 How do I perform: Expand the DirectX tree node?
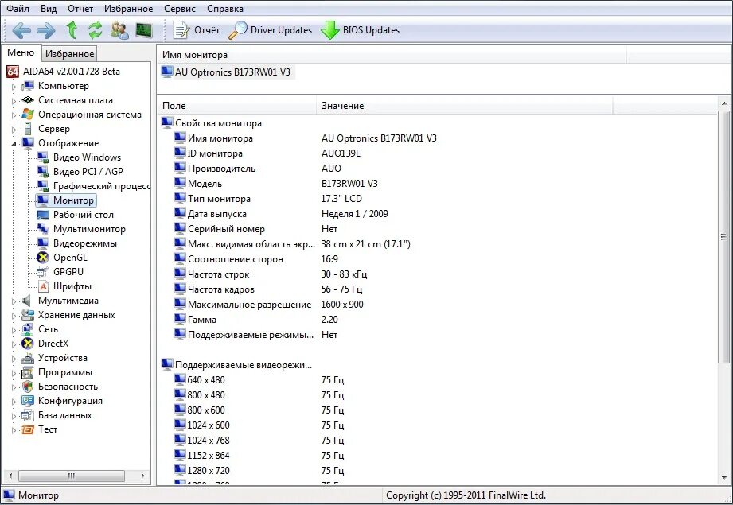(14, 344)
